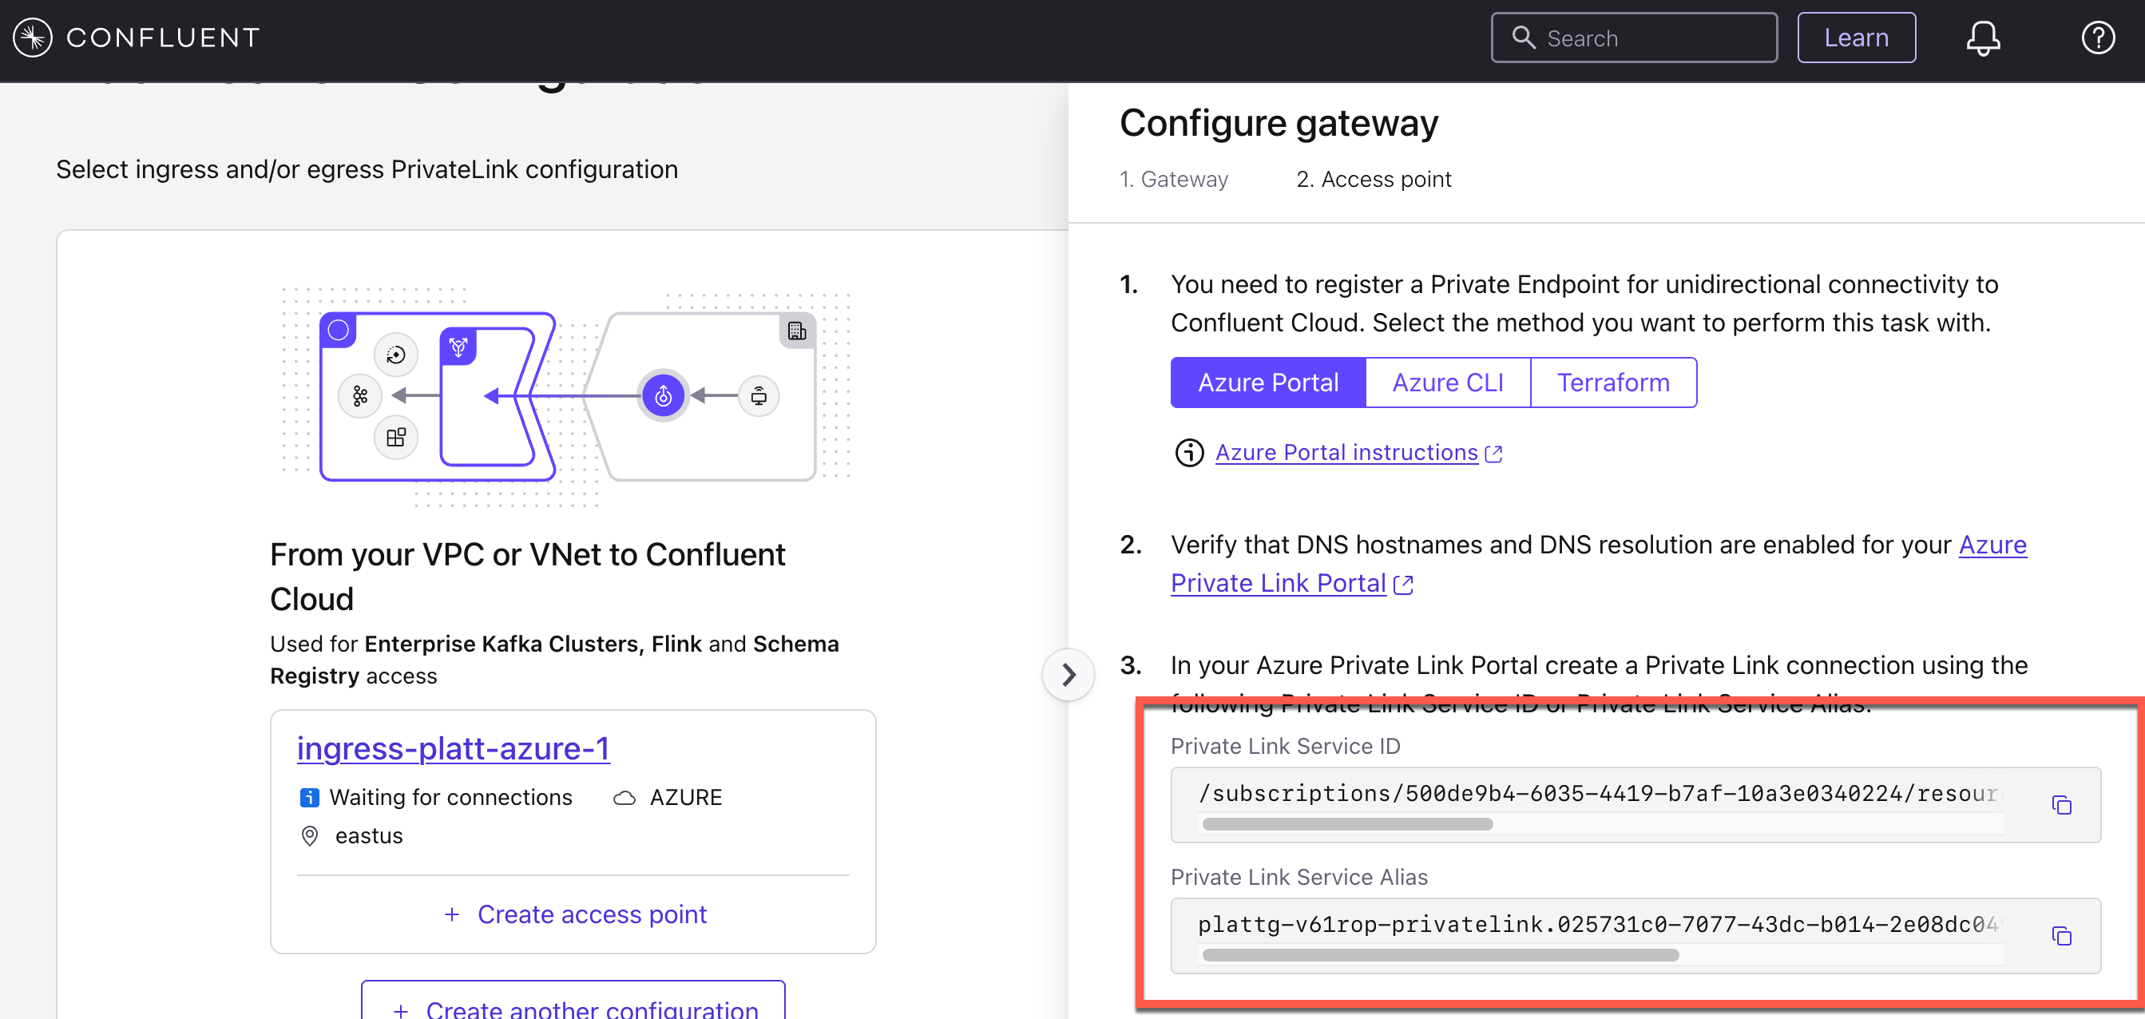This screenshot has height=1019, width=2145.
Task: Select the Terraform method
Action: click(1614, 382)
